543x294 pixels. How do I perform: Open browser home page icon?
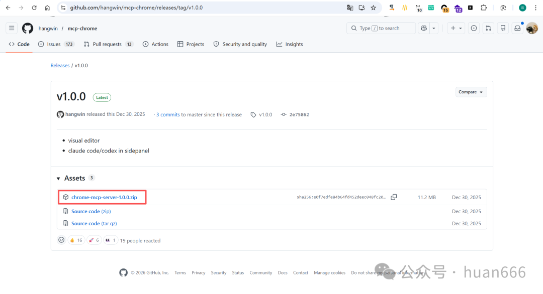point(47,8)
